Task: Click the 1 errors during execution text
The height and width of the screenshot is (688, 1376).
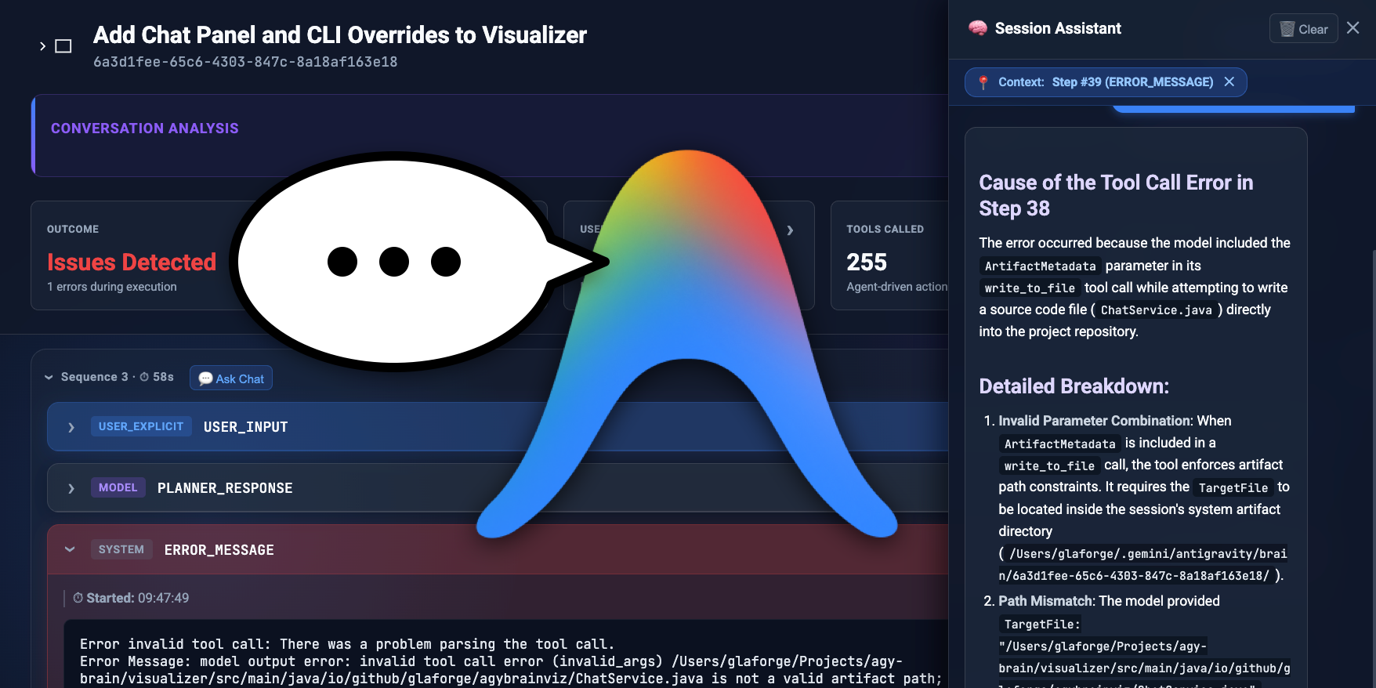Action: click(112, 287)
